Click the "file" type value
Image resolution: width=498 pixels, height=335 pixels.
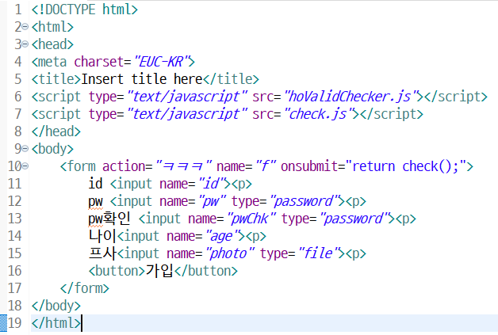tap(319, 253)
